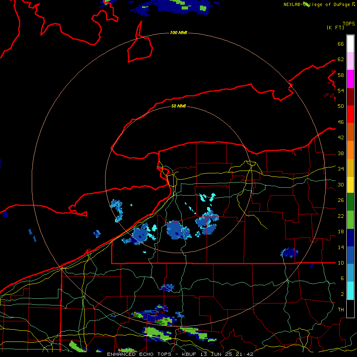Click the 34 value on the scale

[341, 169]
